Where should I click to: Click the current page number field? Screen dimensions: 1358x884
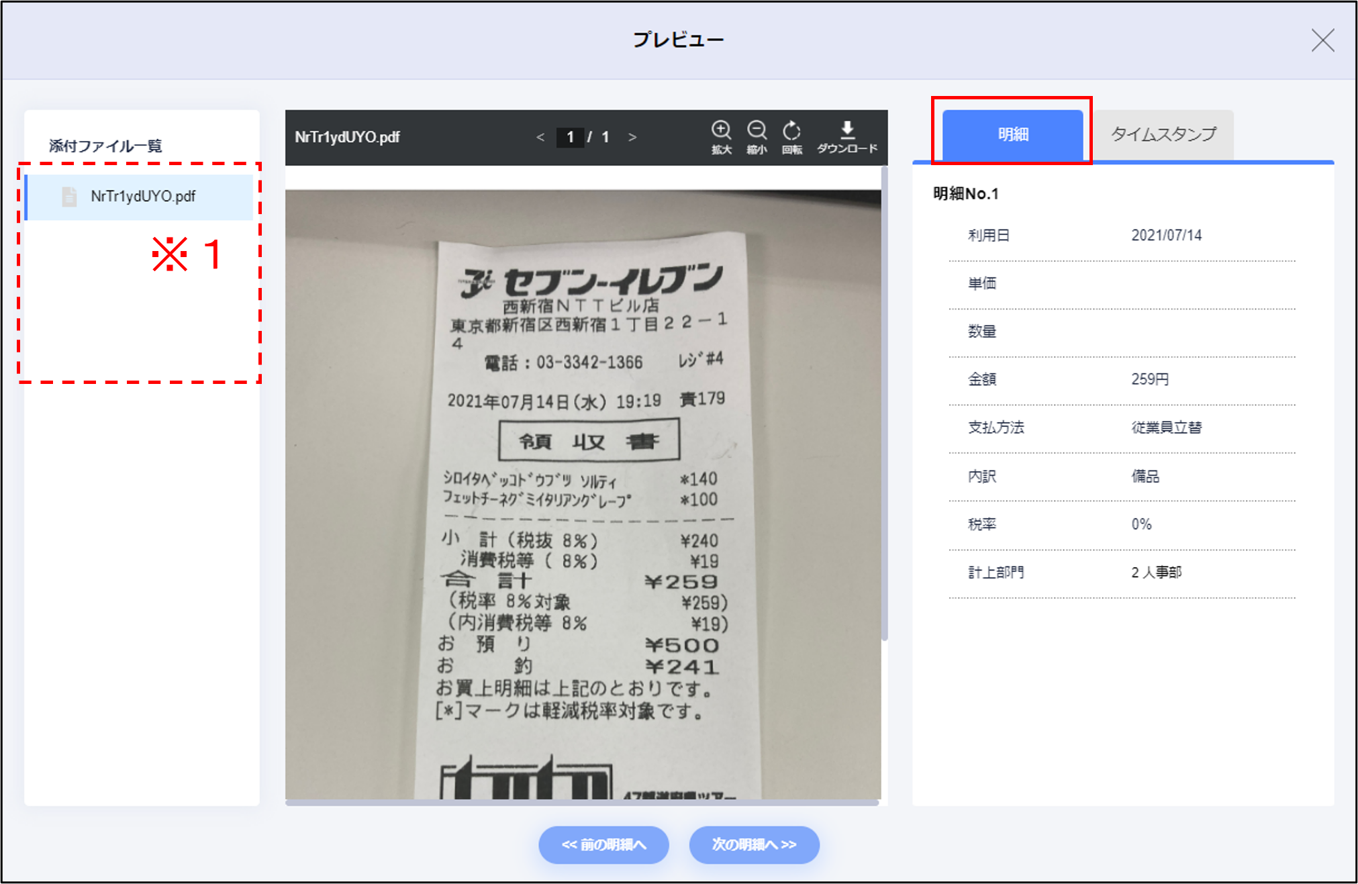(x=570, y=137)
